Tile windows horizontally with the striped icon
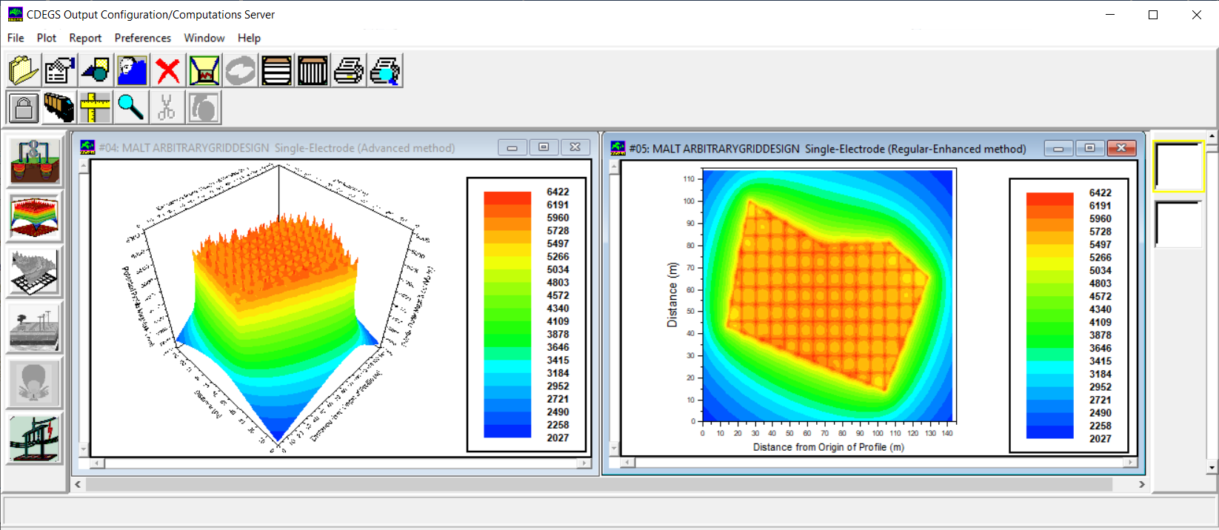 click(x=276, y=71)
